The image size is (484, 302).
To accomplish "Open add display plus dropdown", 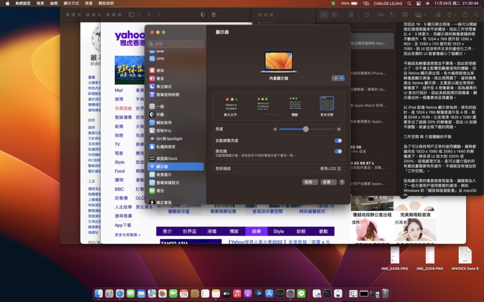I will [x=338, y=78].
